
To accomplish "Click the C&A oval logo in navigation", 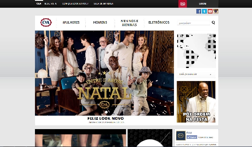I will point(46,22).
